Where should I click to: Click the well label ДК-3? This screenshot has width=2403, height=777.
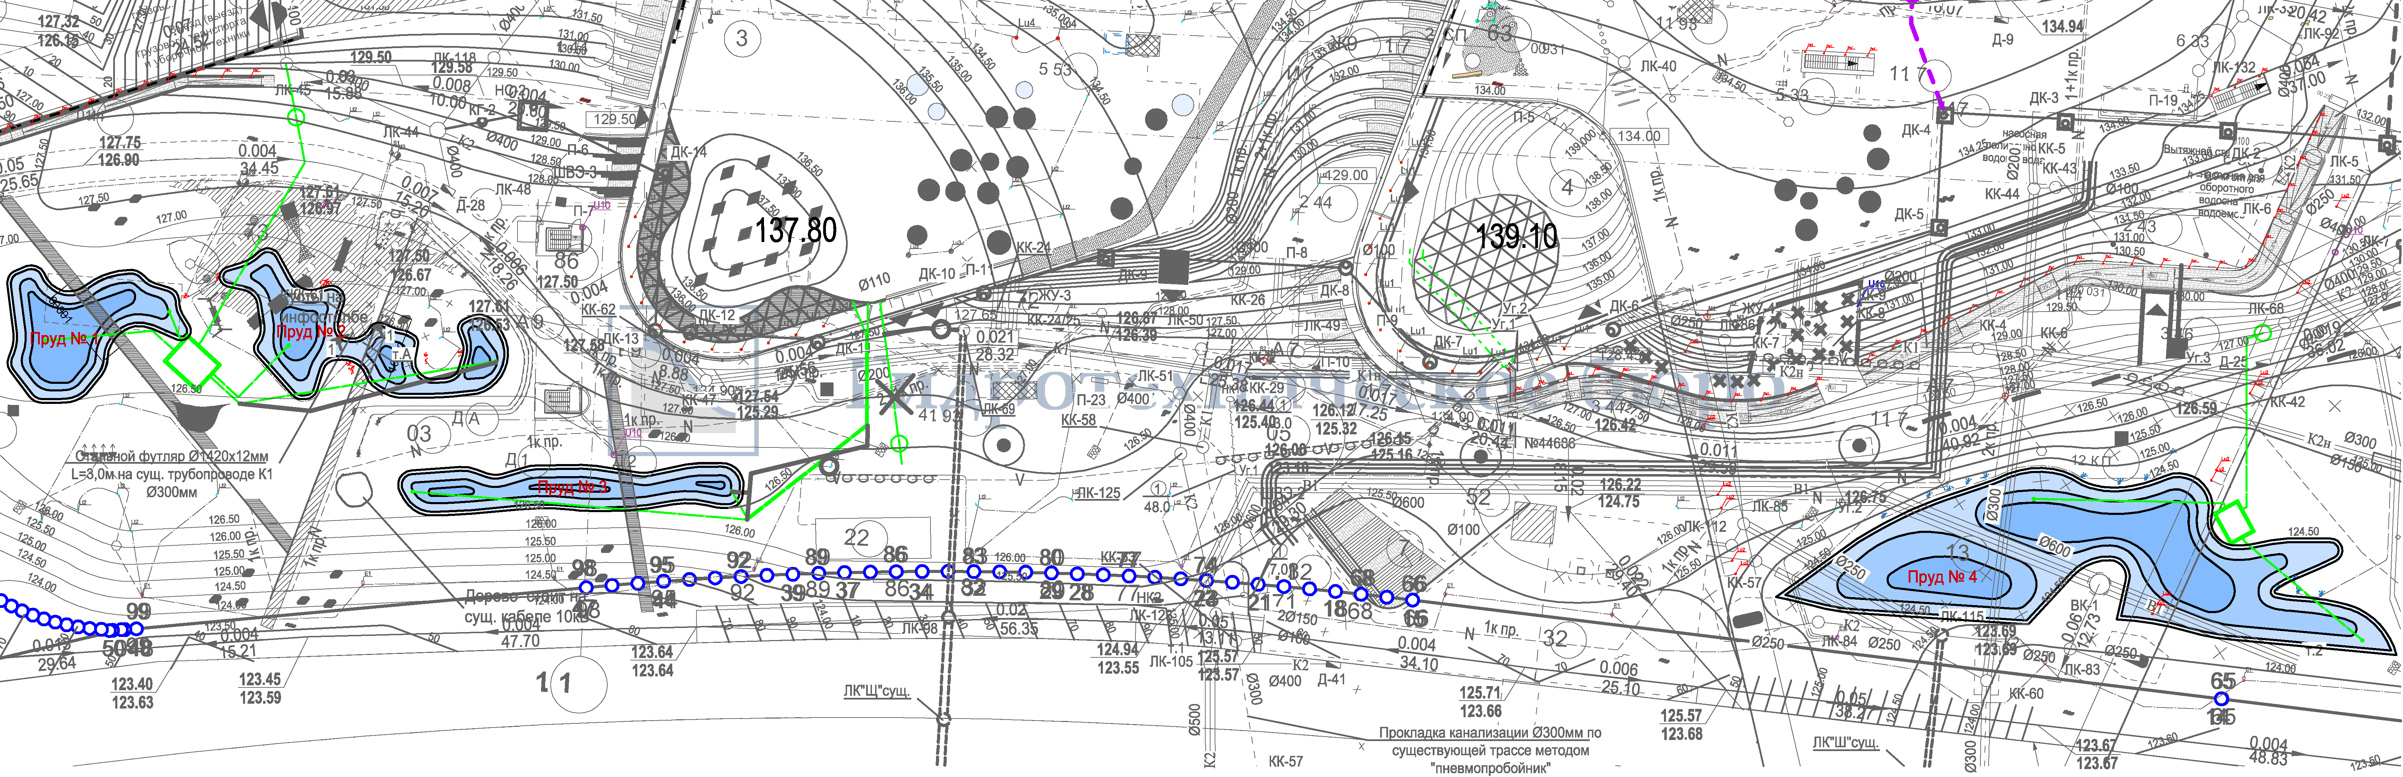2043,98
